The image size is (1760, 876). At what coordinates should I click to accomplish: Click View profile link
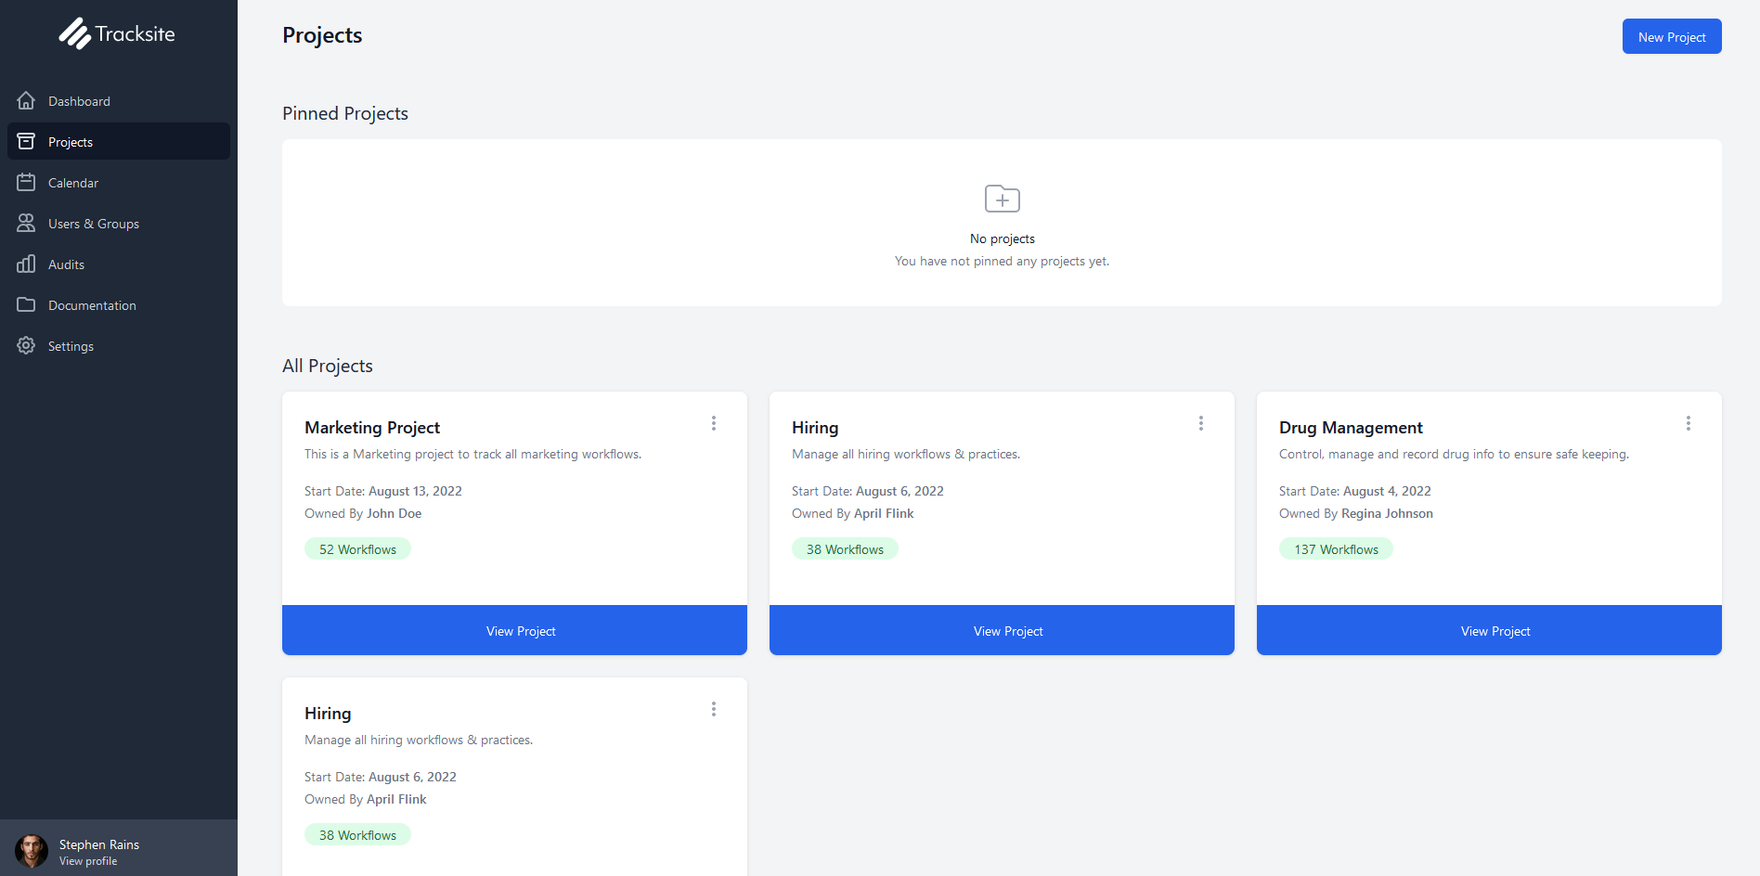click(x=88, y=861)
